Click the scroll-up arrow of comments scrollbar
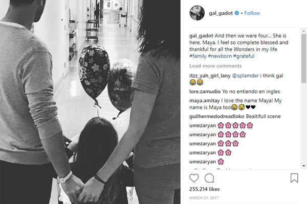Viewport: 307px width, 204px height. click(304, 31)
